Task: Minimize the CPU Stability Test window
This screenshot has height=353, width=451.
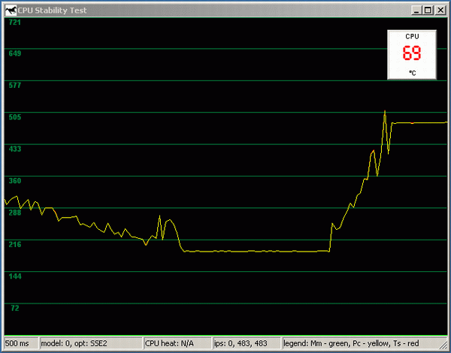Action: tap(416, 10)
